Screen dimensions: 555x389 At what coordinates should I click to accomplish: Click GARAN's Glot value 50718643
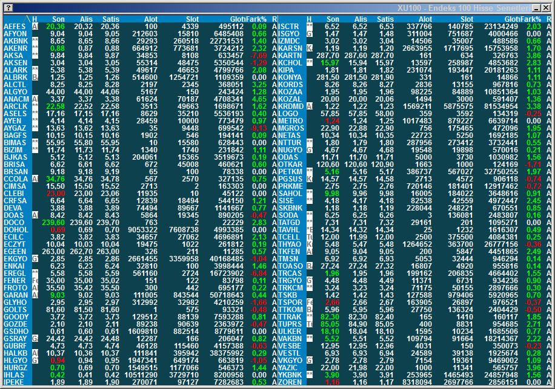click(x=227, y=295)
